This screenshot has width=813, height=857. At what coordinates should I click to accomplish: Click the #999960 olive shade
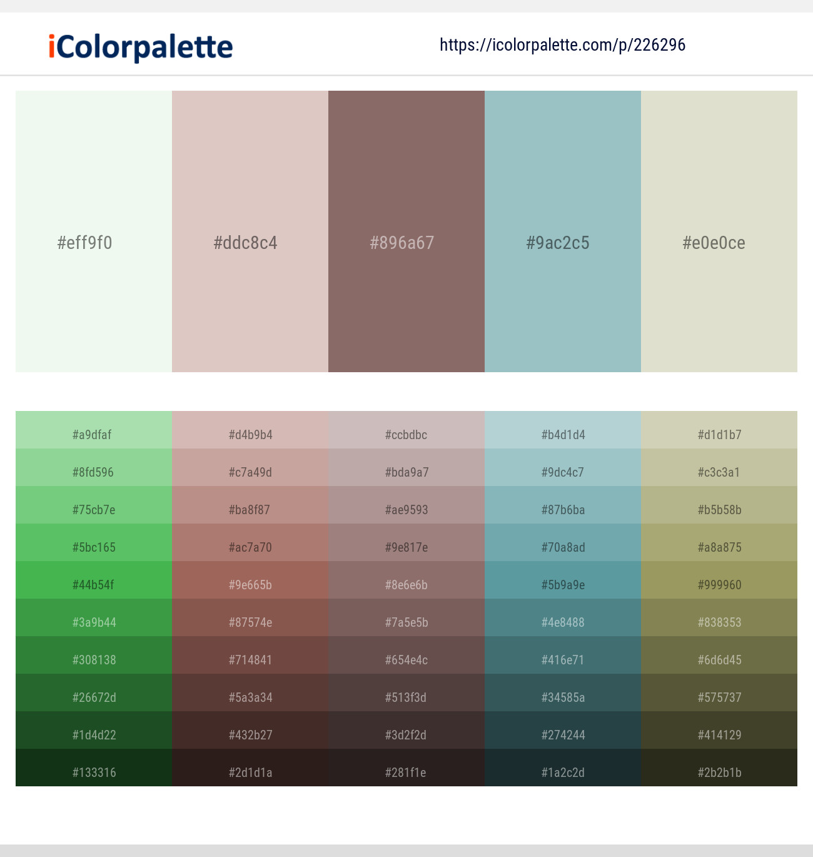click(x=719, y=584)
